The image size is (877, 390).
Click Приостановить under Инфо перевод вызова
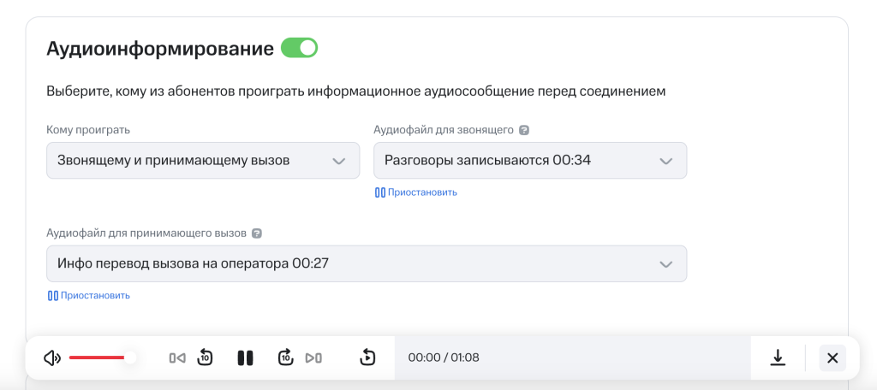(x=89, y=296)
